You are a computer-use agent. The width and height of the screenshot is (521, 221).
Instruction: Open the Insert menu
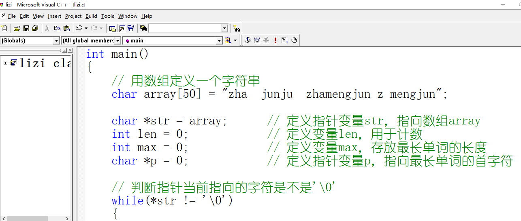tap(54, 16)
